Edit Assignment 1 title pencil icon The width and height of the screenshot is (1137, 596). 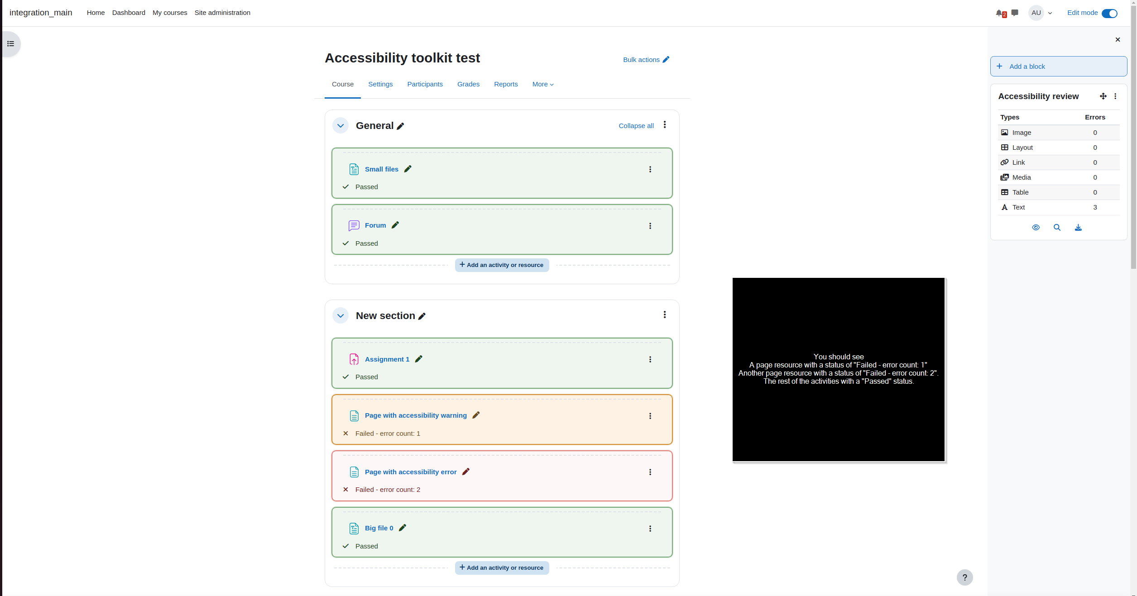coord(419,359)
